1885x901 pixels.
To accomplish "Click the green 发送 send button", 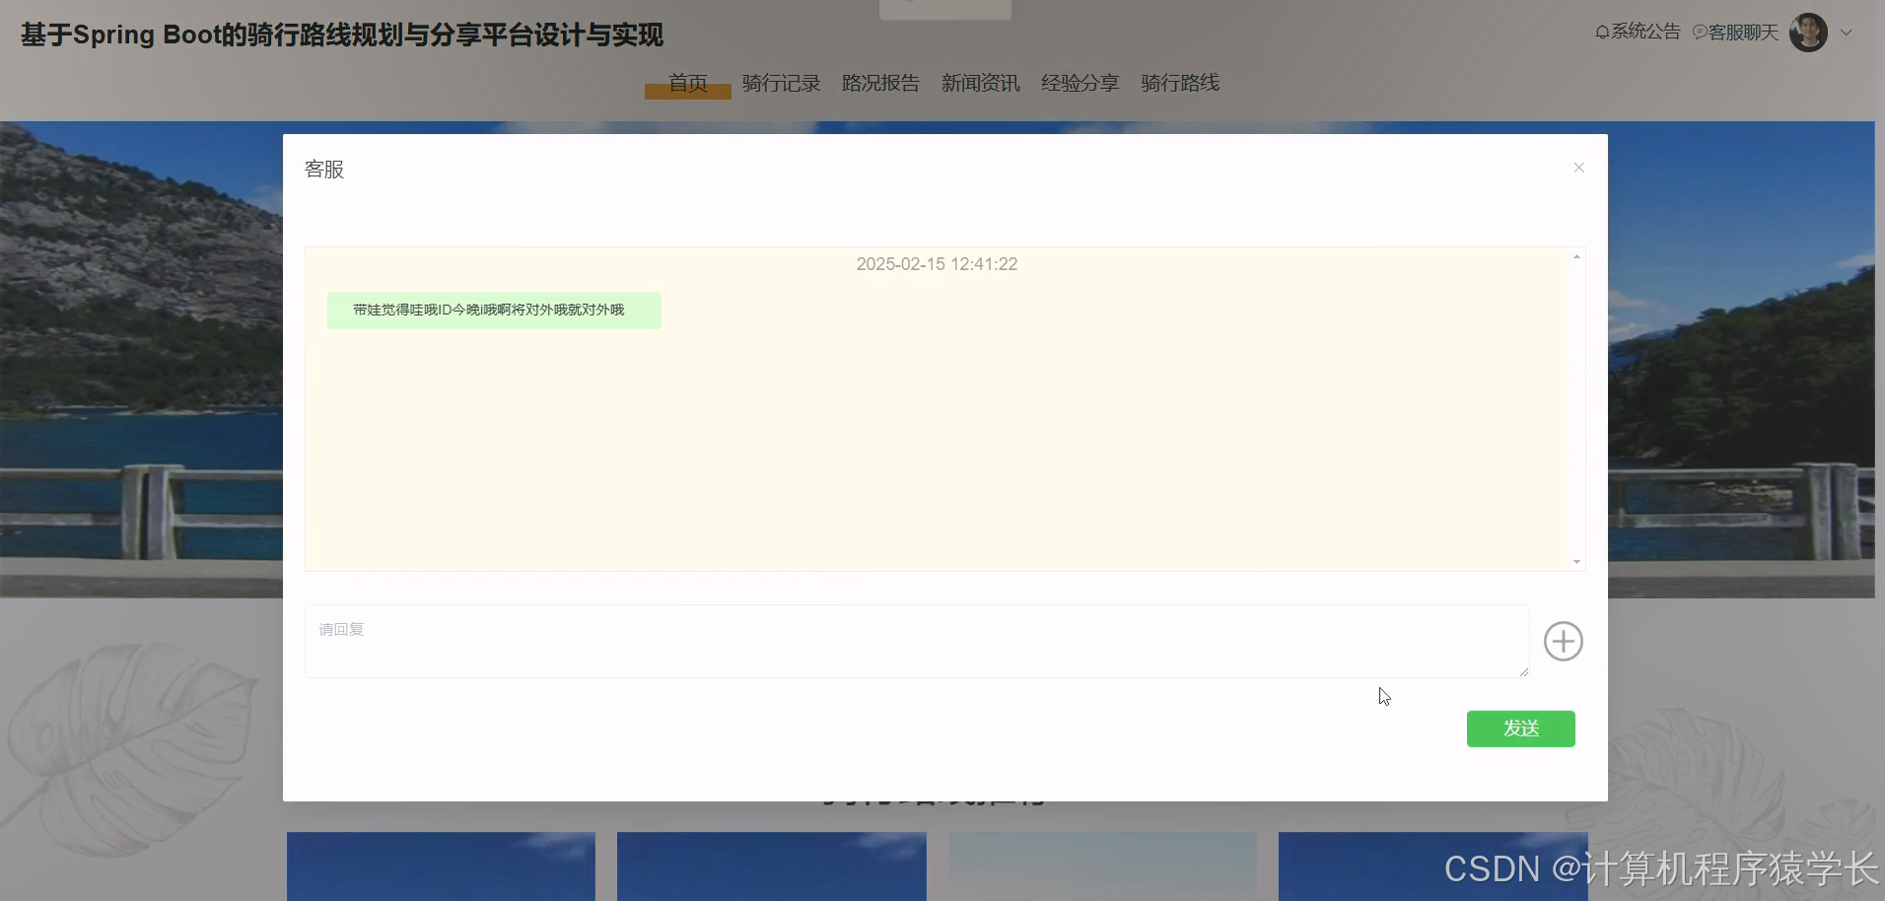I will [1520, 728].
